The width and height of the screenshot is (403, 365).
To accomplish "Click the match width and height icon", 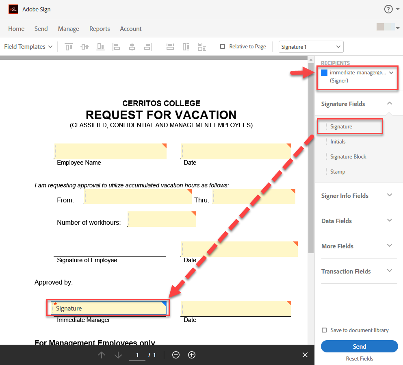I will coord(202,47).
